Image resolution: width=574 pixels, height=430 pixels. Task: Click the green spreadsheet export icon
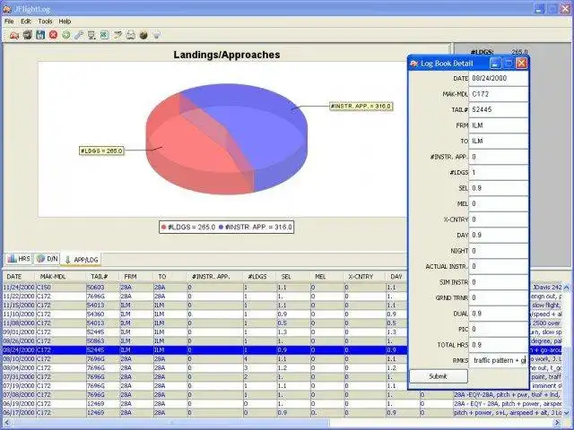[x=104, y=35]
